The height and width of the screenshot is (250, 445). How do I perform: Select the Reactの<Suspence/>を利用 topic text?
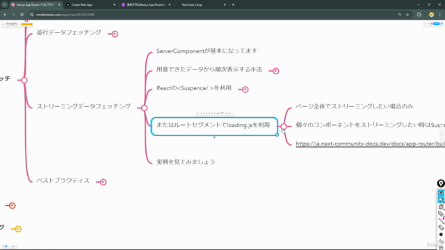pyautogui.click(x=194, y=88)
